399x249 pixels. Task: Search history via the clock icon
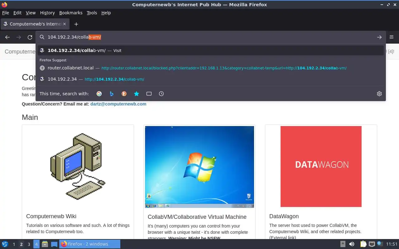pos(161,94)
